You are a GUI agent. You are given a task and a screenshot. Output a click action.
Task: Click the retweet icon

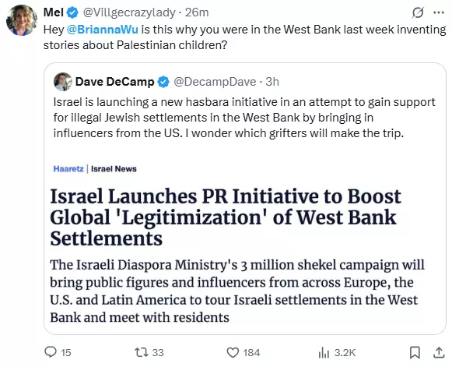point(142,352)
